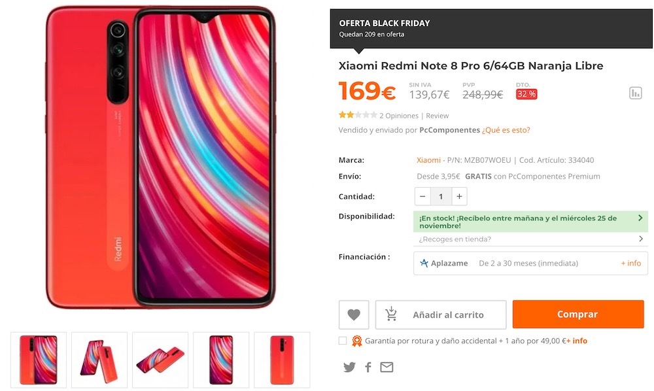Edit the quantity input field
This screenshot has height=391, width=654.
(441, 196)
